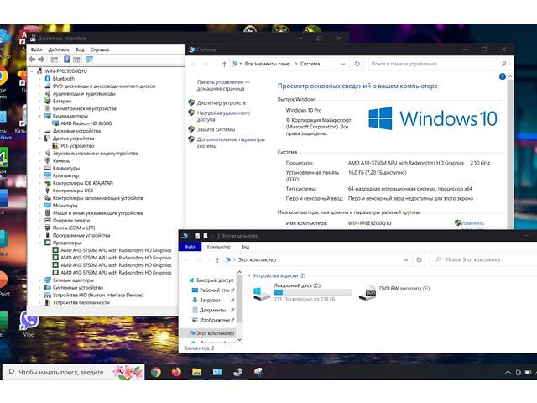This screenshot has width=537, height=403.
Task: Open File Explorer from the taskbar
Action: [197, 372]
